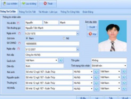The width and height of the screenshot is (131, 99).
Task: Click the Lưu và đóng button
Action: coord(29,4)
